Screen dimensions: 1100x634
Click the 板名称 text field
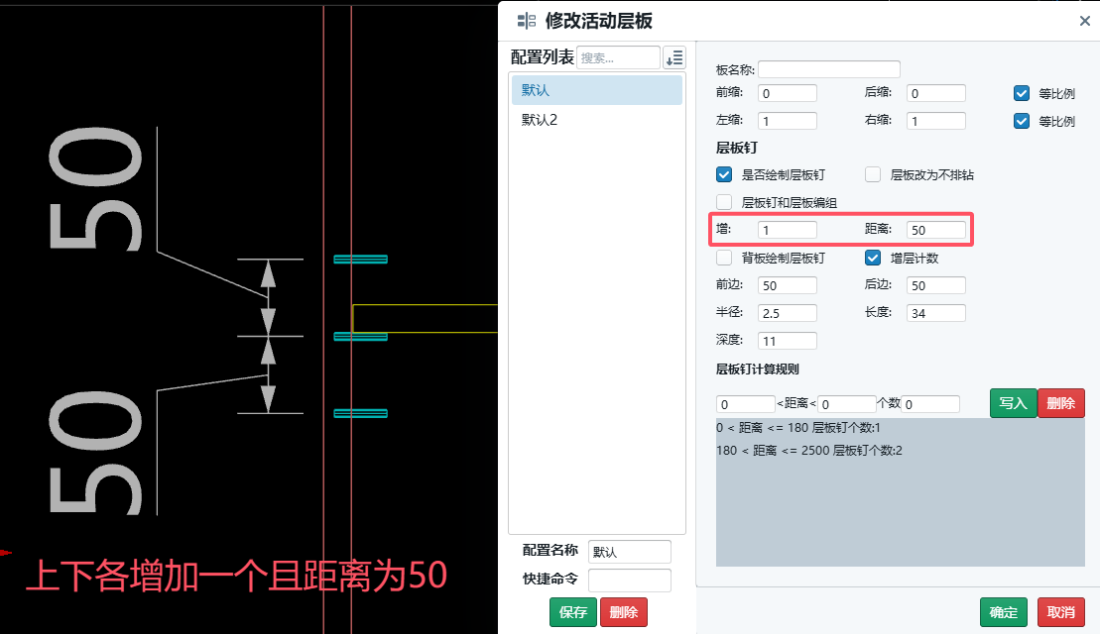tap(828, 69)
